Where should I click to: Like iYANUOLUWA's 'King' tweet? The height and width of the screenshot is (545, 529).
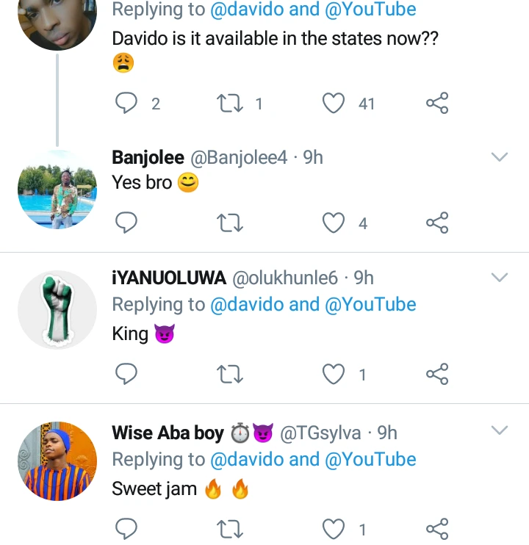click(x=334, y=375)
